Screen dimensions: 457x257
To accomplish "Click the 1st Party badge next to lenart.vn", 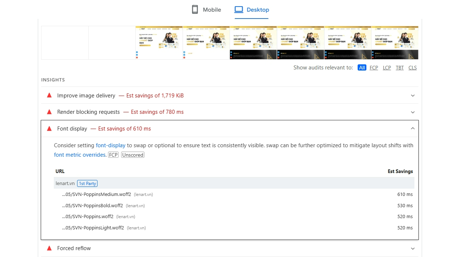I will [x=87, y=183].
